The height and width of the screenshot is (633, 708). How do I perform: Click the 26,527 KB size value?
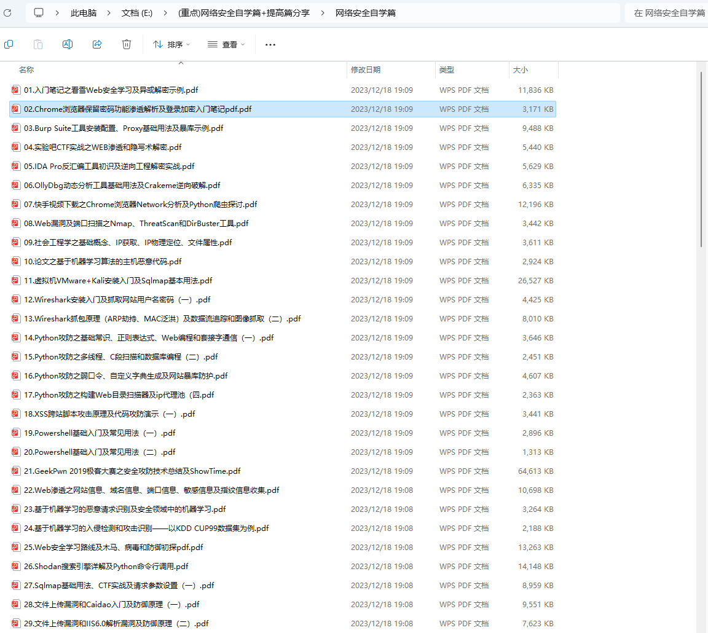535,280
